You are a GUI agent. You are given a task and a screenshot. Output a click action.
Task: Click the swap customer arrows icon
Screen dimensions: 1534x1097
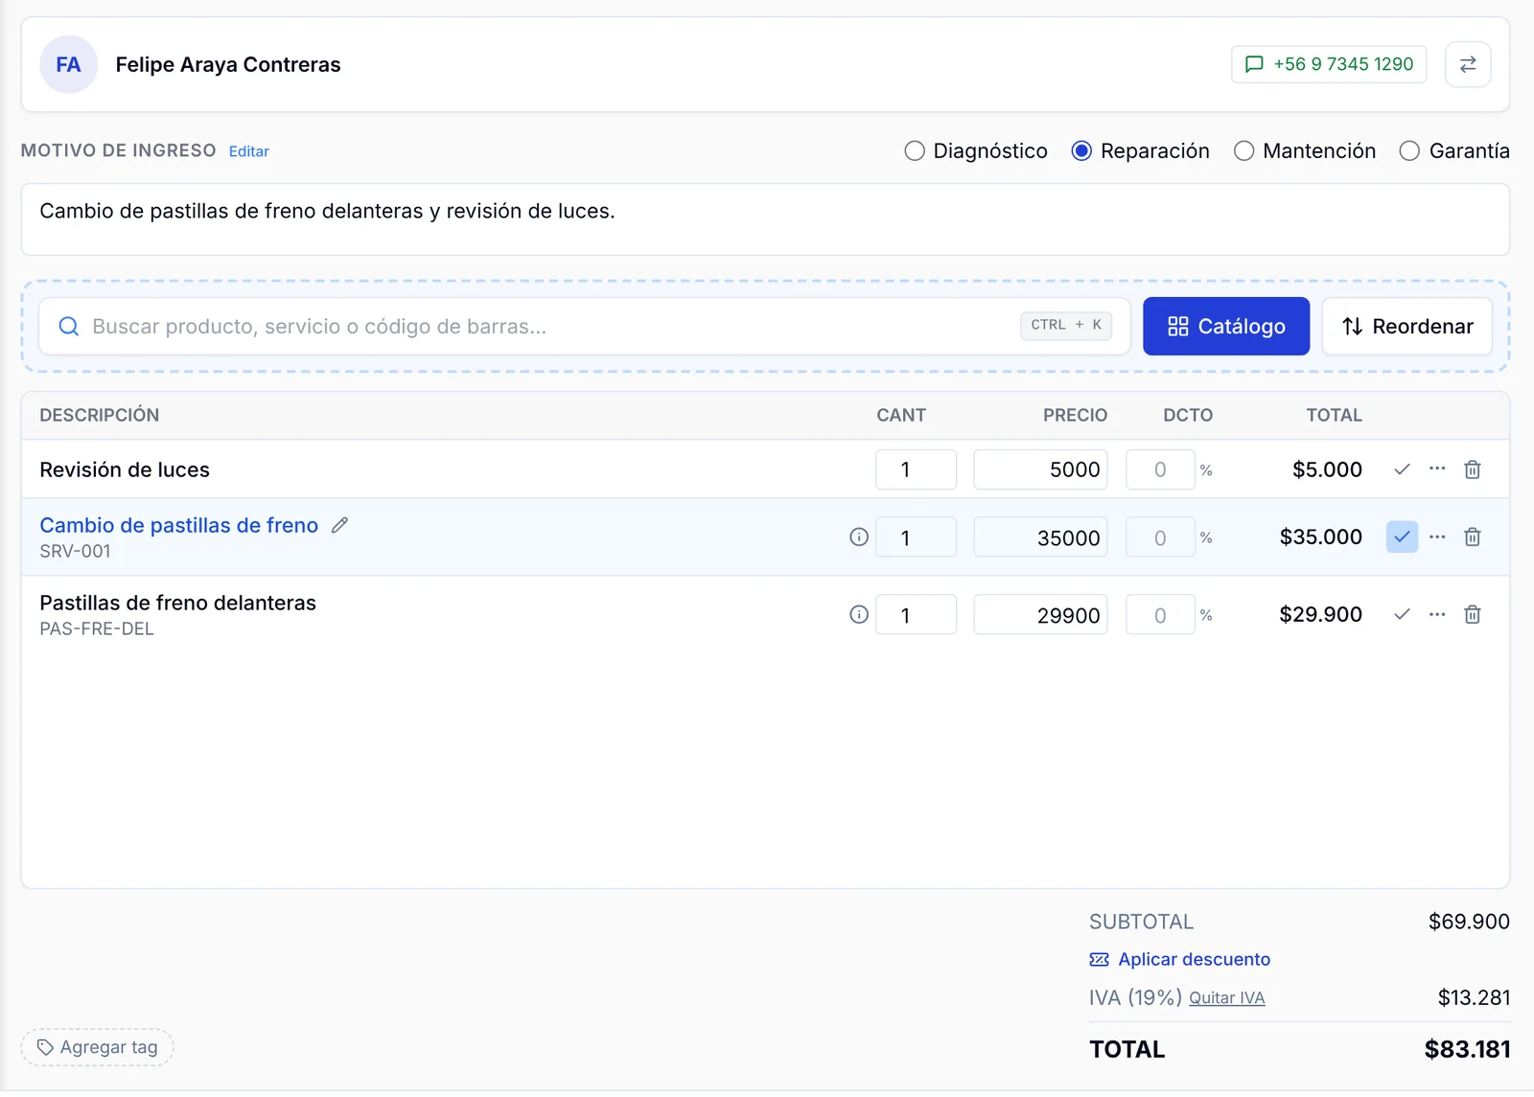point(1468,64)
